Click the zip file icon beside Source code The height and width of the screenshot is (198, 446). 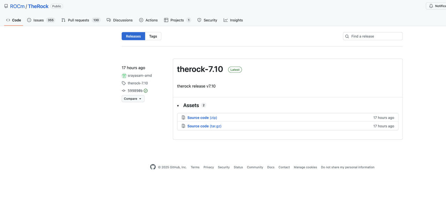[x=183, y=118]
